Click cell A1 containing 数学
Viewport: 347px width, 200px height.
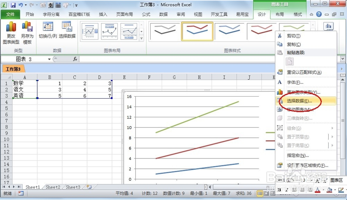25,83
